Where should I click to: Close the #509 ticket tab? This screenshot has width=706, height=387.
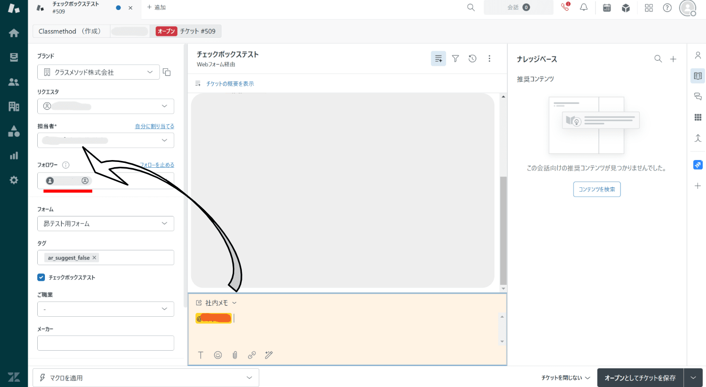point(130,8)
